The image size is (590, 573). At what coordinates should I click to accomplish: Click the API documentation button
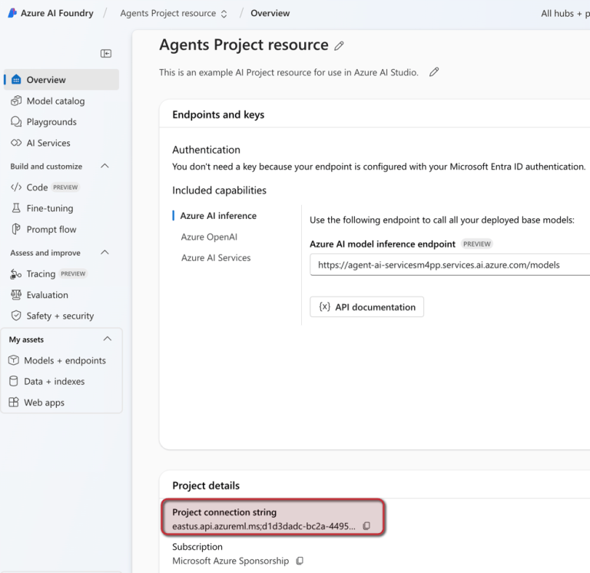pos(366,306)
